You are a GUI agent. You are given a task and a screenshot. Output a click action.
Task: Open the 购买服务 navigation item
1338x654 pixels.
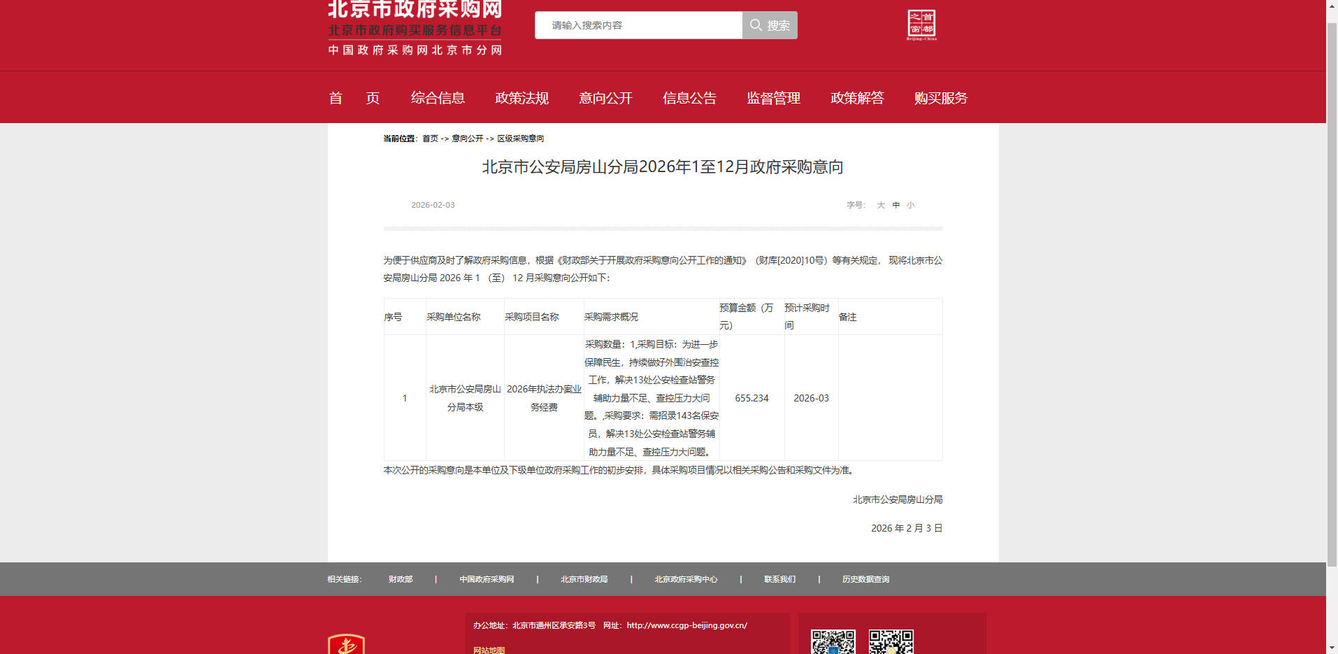point(940,98)
